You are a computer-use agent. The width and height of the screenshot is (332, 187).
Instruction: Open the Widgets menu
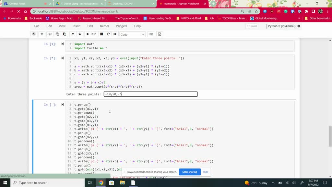point(122,26)
